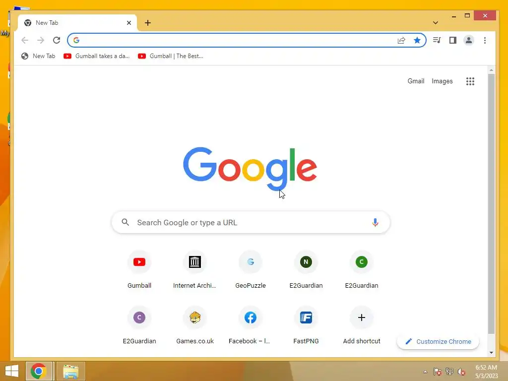Start voice search with the microphone icon

pyautogui.click(x=375, y=223)
